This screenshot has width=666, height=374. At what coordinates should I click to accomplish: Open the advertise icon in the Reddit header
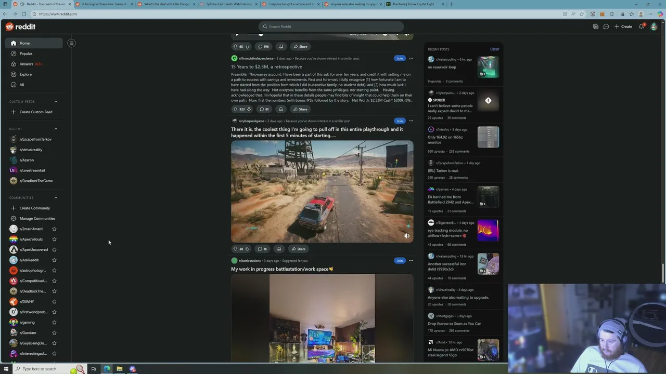click(596, 26)
